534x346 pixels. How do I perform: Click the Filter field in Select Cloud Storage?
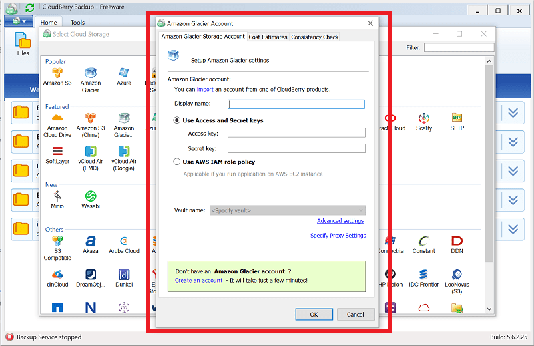click(x=459, y=47)
